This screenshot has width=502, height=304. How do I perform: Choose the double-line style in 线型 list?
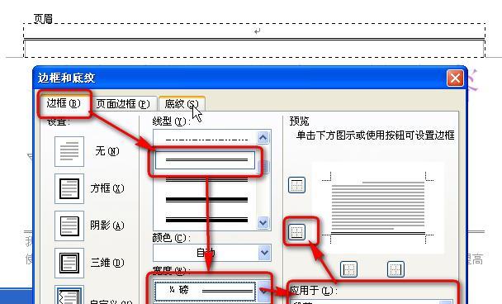(x=206, y=160)
